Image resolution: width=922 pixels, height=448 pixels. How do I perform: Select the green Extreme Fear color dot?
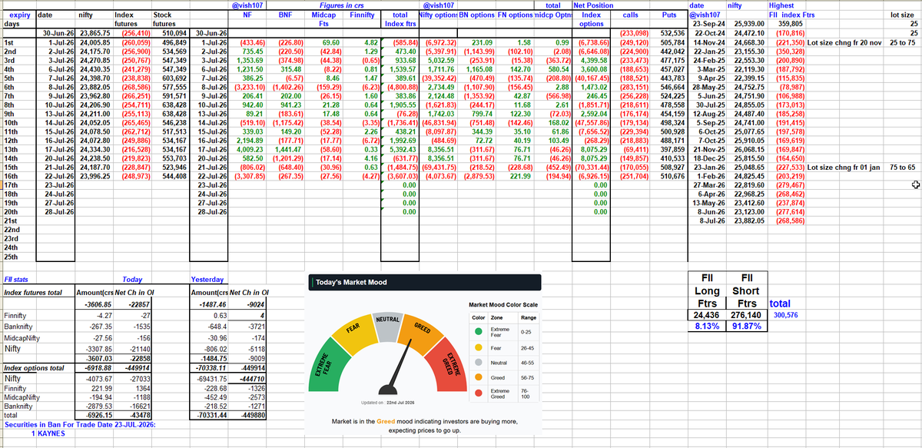[477, 331]
